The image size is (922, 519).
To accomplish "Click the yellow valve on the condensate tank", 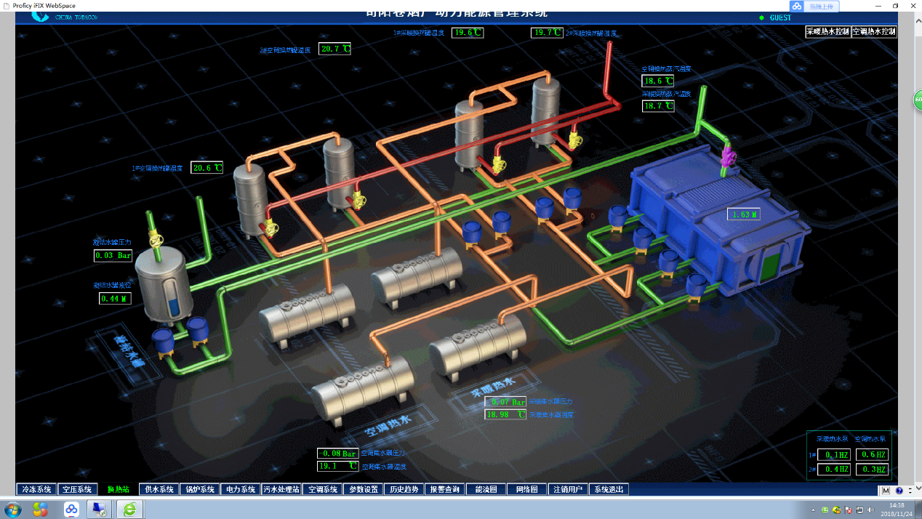I will coord(154,238).
